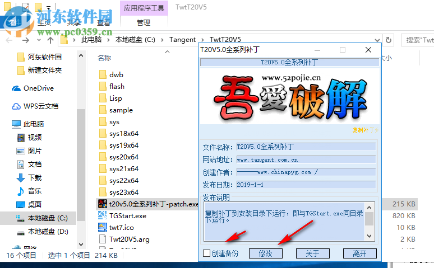Click the 网站地址 field www.tangent.com.cn
Image resolution: width=434 pixels, height=268 pixels.
[x=306, y=159]
